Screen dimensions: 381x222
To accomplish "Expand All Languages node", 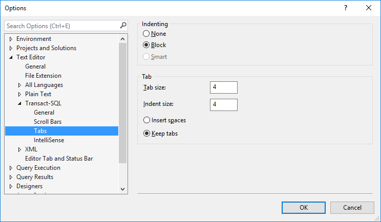I will (x=19, y=85).
